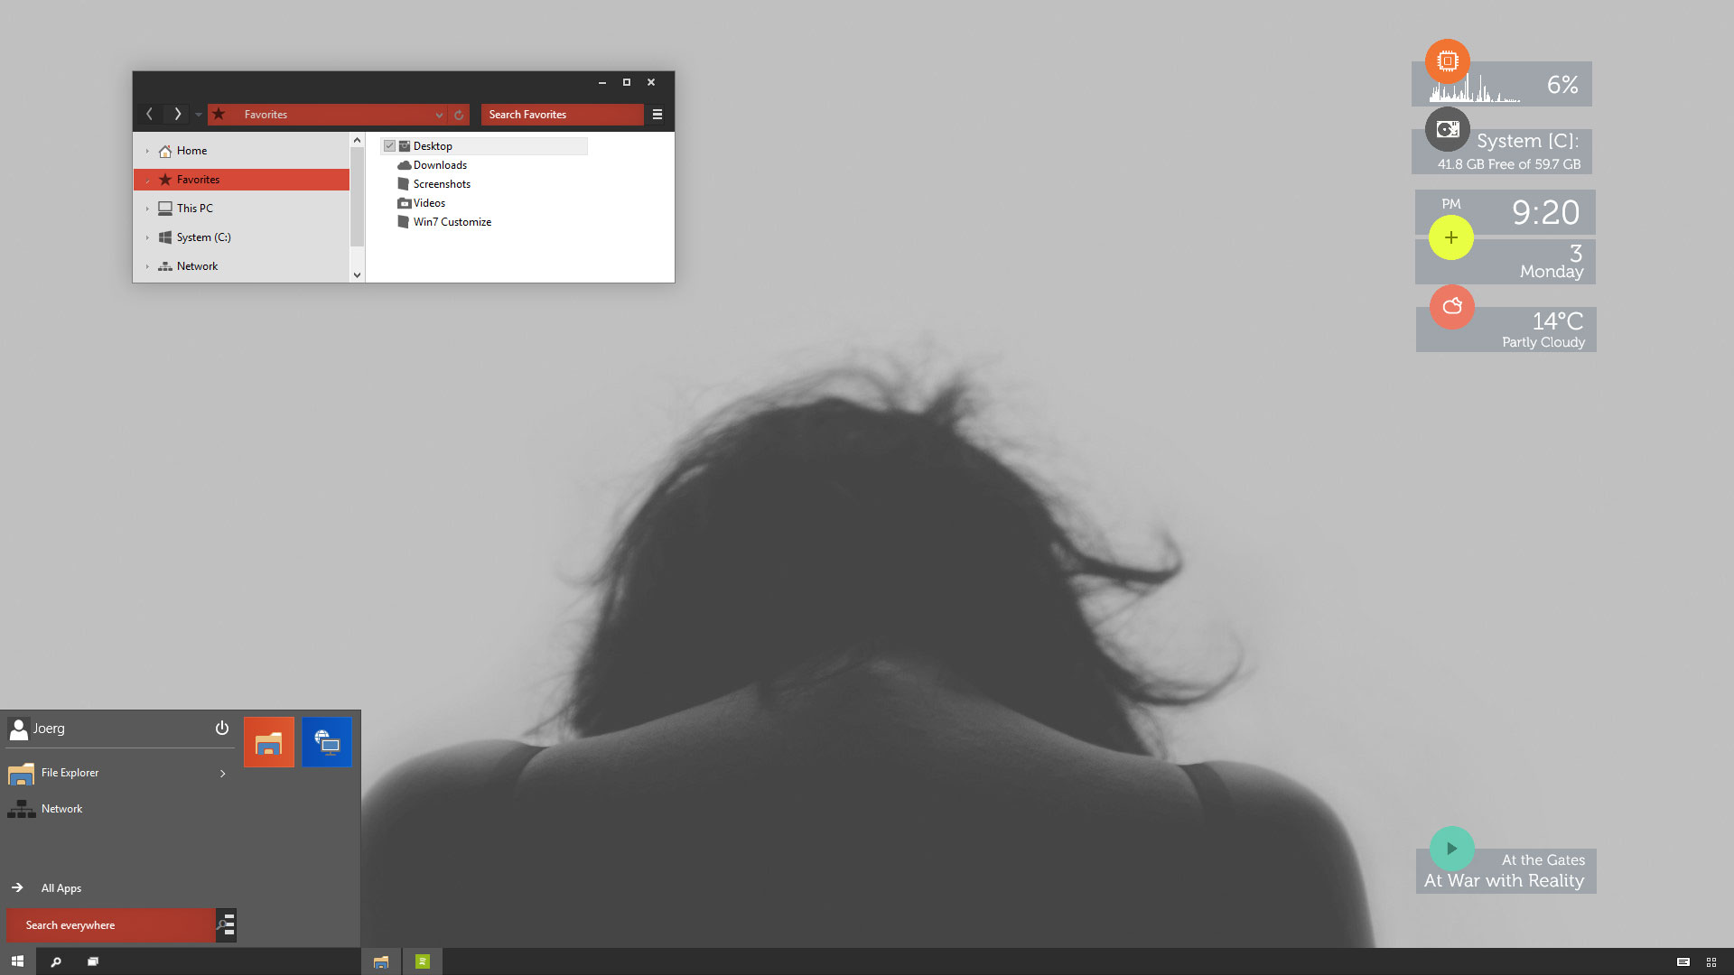This screenshot has height=975, width=1734.
Task: Open the blue network computer tile
Action: pos(327,742)
